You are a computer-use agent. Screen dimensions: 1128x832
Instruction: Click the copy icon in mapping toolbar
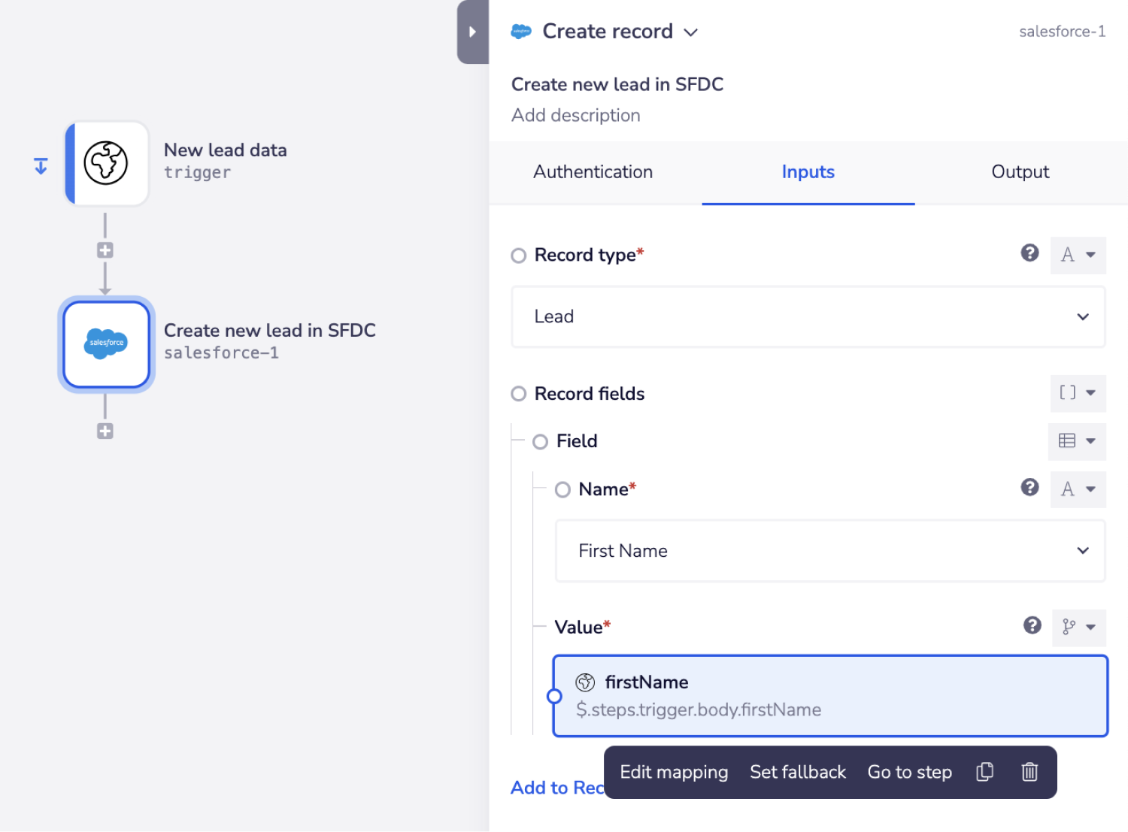point(984,772)
